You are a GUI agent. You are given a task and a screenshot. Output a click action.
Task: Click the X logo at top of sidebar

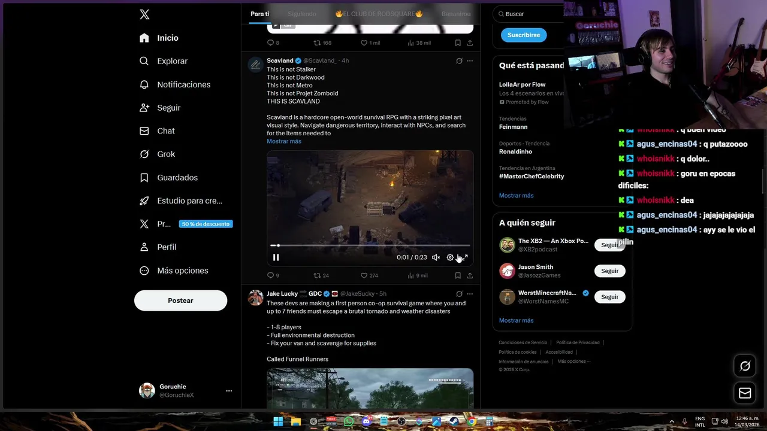[x=144, y=14]
